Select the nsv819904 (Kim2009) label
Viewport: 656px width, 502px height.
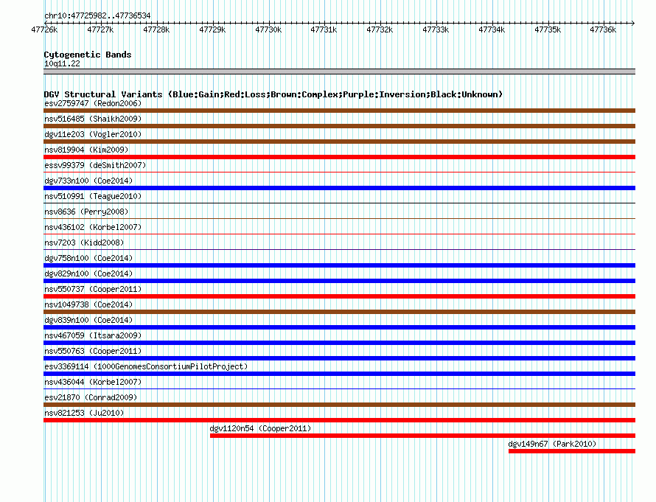point(86,150)
